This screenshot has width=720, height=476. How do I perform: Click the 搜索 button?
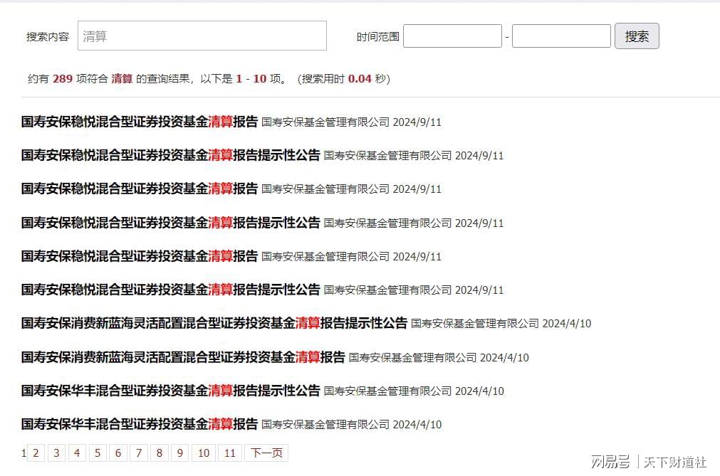pyautogui.click(x=637, y=36)
